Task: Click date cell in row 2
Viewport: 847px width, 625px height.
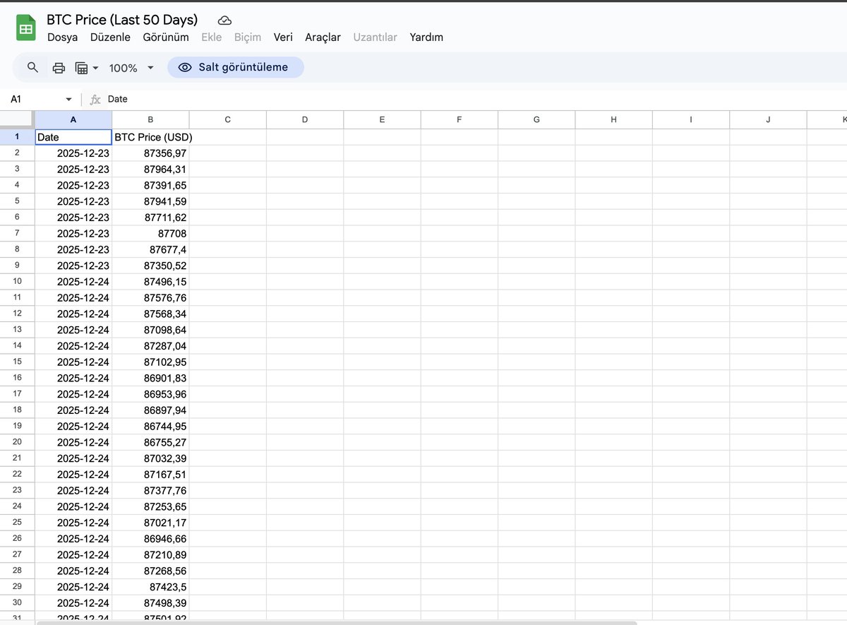Action: tap(73, 153)
